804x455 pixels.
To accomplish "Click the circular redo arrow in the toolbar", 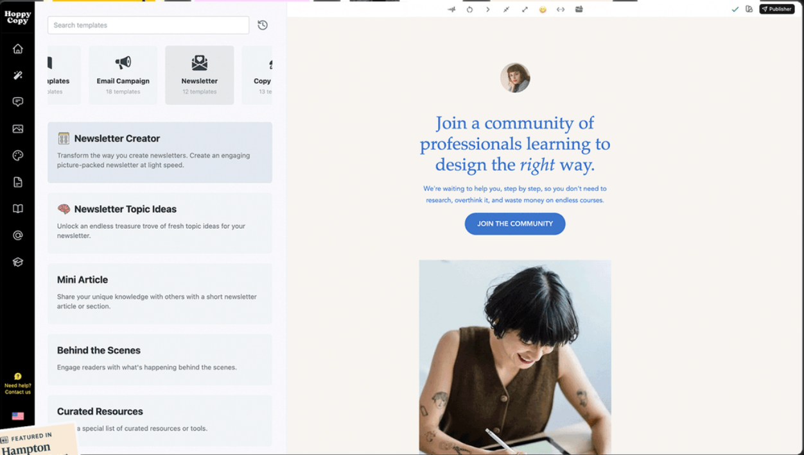I will pyautogui.click(x=469, y=10).
